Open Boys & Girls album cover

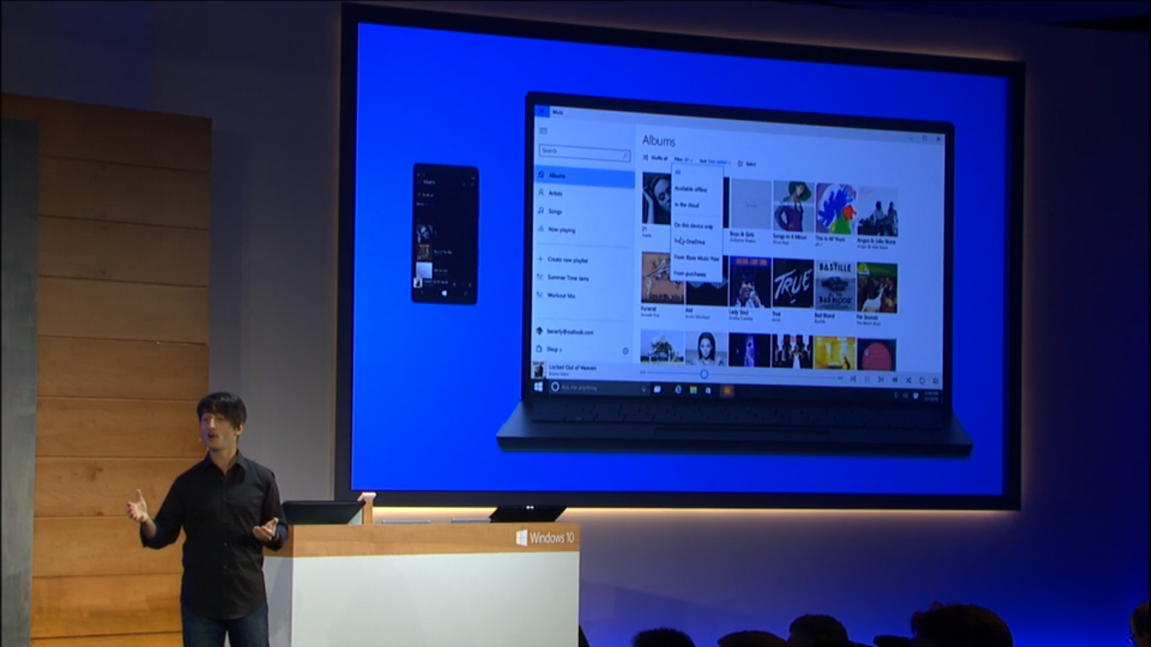click(x=750, y=205)
